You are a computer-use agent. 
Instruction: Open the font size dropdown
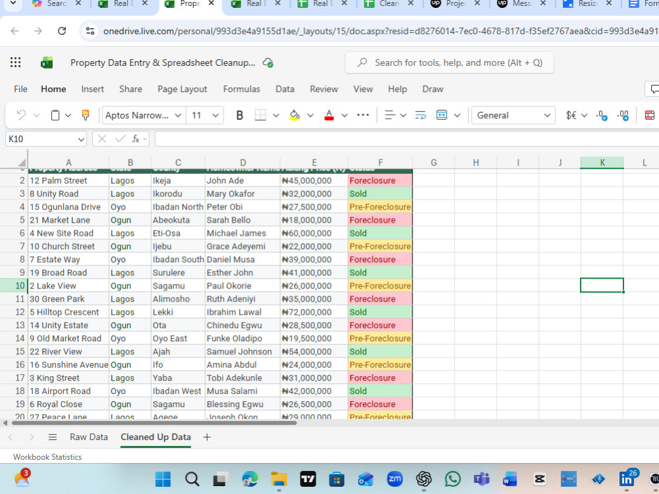(215, 115)
